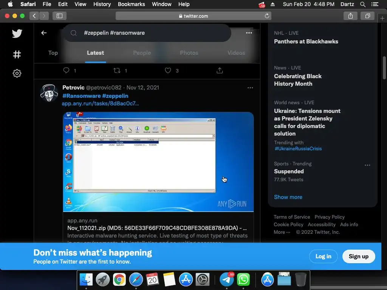
Task: Click the Twitter bird logo
Action: pyautogui.click(x=17, y=33)
